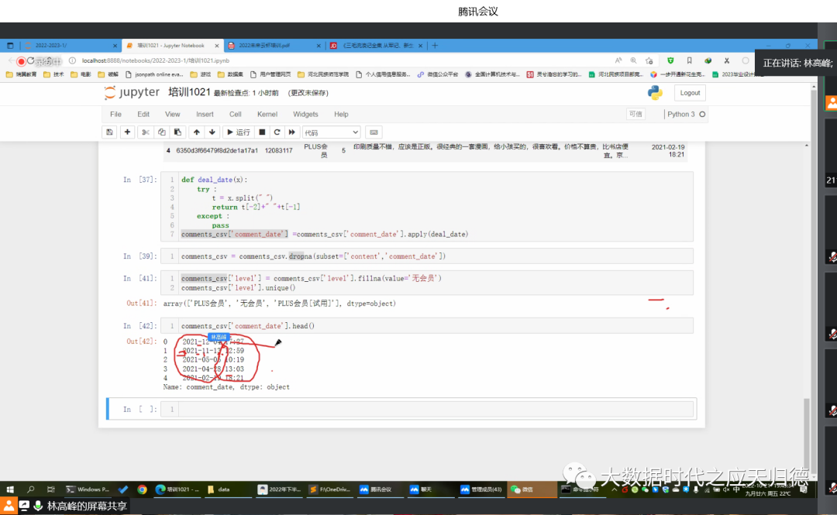Save the notebook with the floppy disk icon
The height and width of the screenshot is (515, 837).
109,132
